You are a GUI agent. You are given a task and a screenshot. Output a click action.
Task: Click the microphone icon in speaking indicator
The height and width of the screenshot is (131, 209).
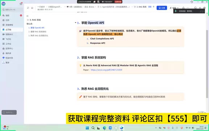[176, 11]
